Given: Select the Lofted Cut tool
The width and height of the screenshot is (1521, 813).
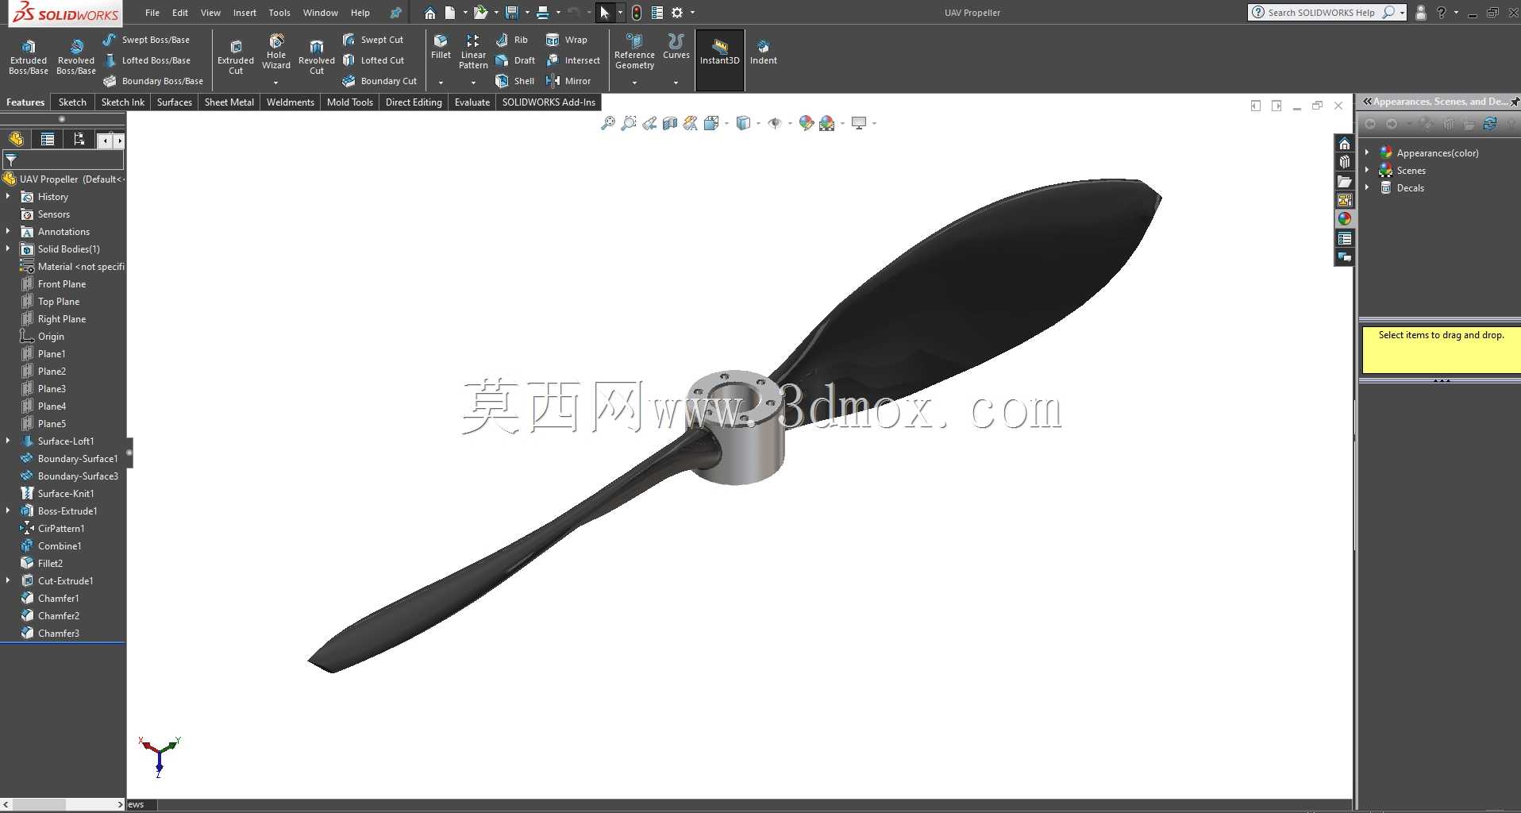Looking at the screenshot, I should click(x=373, y=60).
